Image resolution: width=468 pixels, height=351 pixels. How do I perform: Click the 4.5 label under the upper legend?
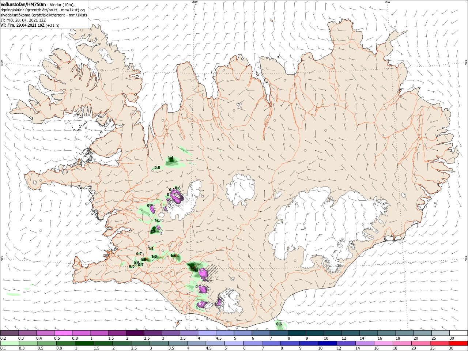click(219, 338)
